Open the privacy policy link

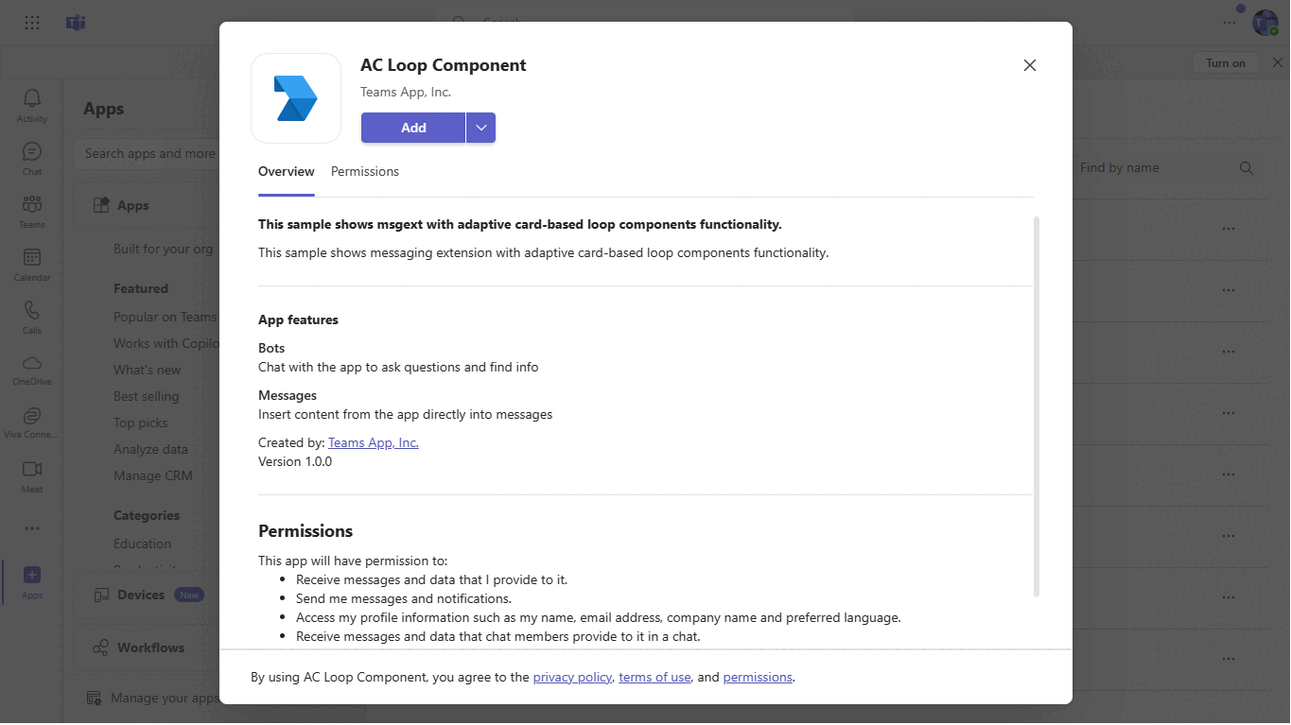572,678
